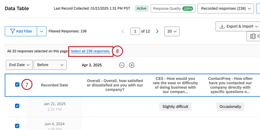Expand the Add Filter dropdown arrow

(42, 31)
